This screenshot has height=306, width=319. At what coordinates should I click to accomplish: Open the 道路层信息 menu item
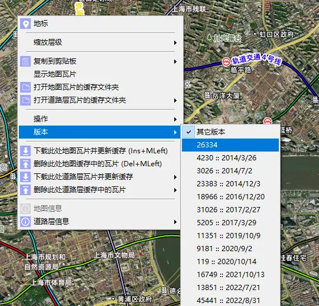pyautogui.click(x=99, y=222)
